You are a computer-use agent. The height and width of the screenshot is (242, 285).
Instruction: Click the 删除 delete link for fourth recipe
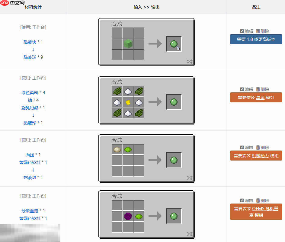pyautogui.click(x=263, y=201)
